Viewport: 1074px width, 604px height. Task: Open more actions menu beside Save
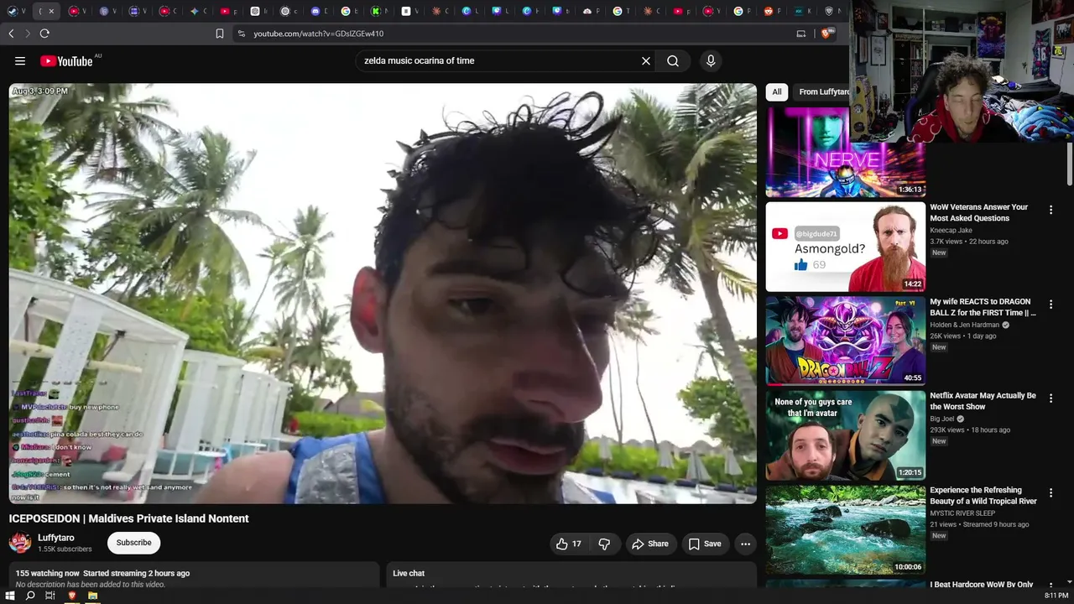tap(745, 544)
